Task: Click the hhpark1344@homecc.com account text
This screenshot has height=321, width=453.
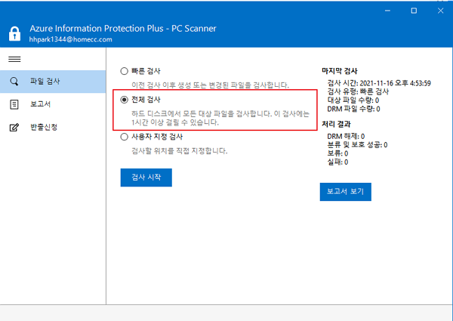Action: click(x=71, y=39)
